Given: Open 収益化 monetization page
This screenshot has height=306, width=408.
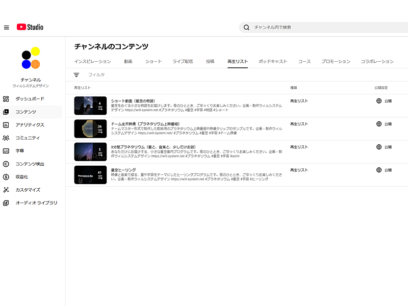Looking at the screenshot, I should pos(21,177).
